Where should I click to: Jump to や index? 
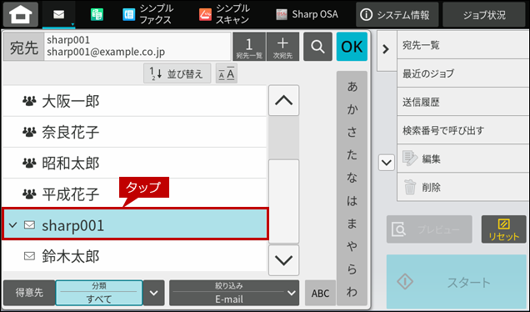(x=352, y=246)
